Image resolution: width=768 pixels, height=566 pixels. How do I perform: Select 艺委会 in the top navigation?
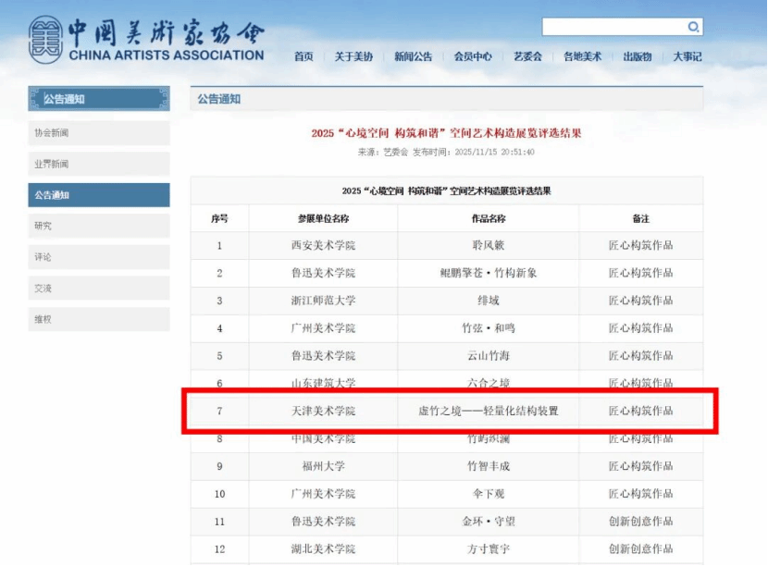point(527,57)
